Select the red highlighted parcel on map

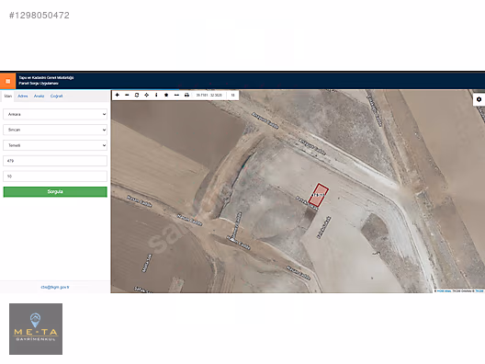pyautogui.click(x=318, y=195)
